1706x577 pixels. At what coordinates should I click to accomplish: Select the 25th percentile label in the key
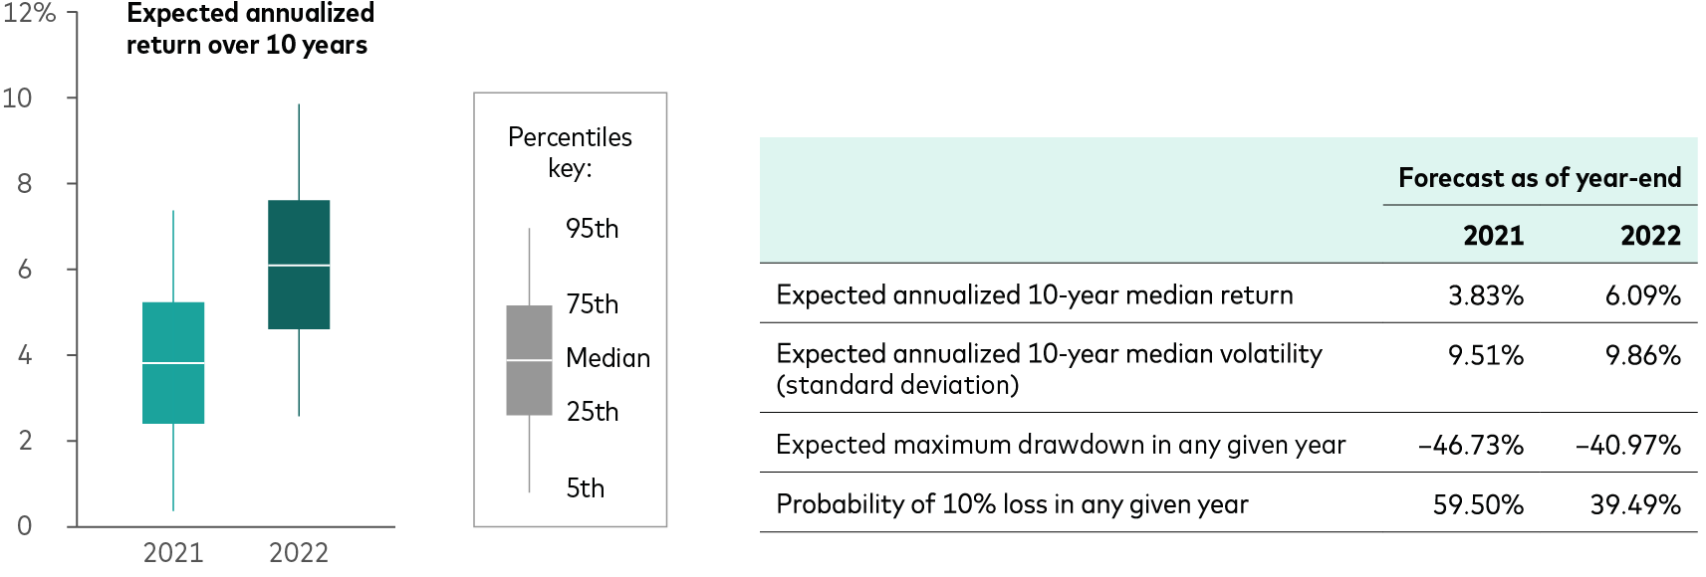pos(592,412)
